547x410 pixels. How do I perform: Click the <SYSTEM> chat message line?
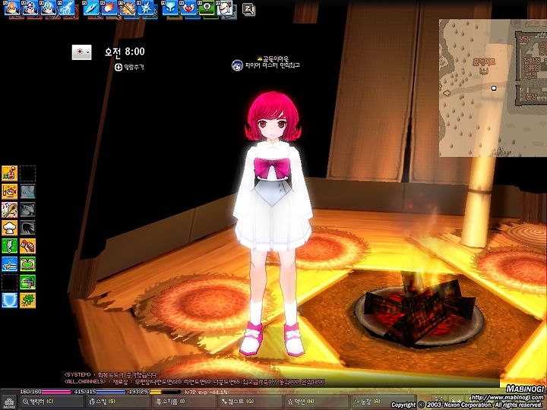111,375
